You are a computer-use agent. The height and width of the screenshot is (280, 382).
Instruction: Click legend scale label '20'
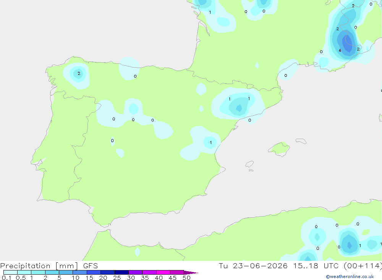[x=103, y=278]
